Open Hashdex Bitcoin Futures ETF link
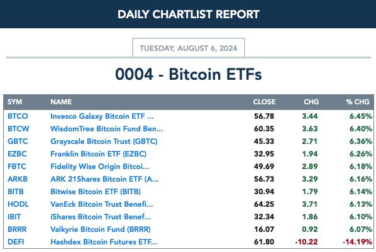The height and width of the screenshot is (252, 376). click(x=104, y=242)
